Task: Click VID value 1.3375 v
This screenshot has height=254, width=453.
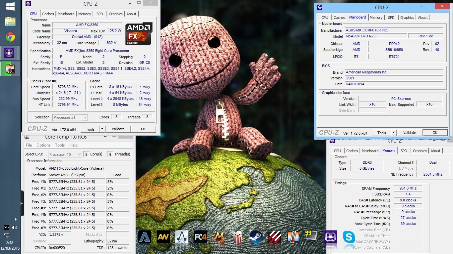Action: click(x=59, y=234)
